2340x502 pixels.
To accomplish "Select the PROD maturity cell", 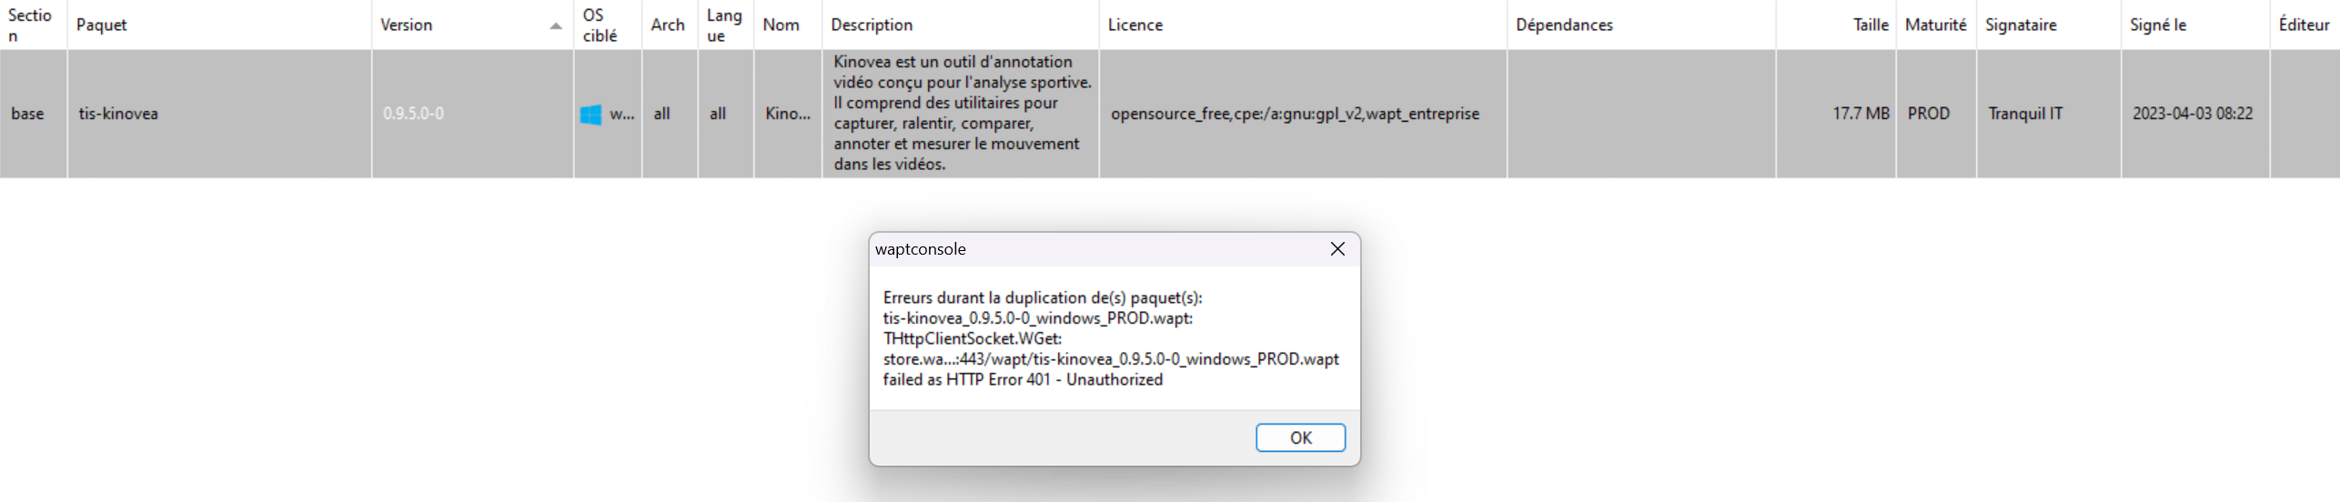I will [x=1935, y=114].
